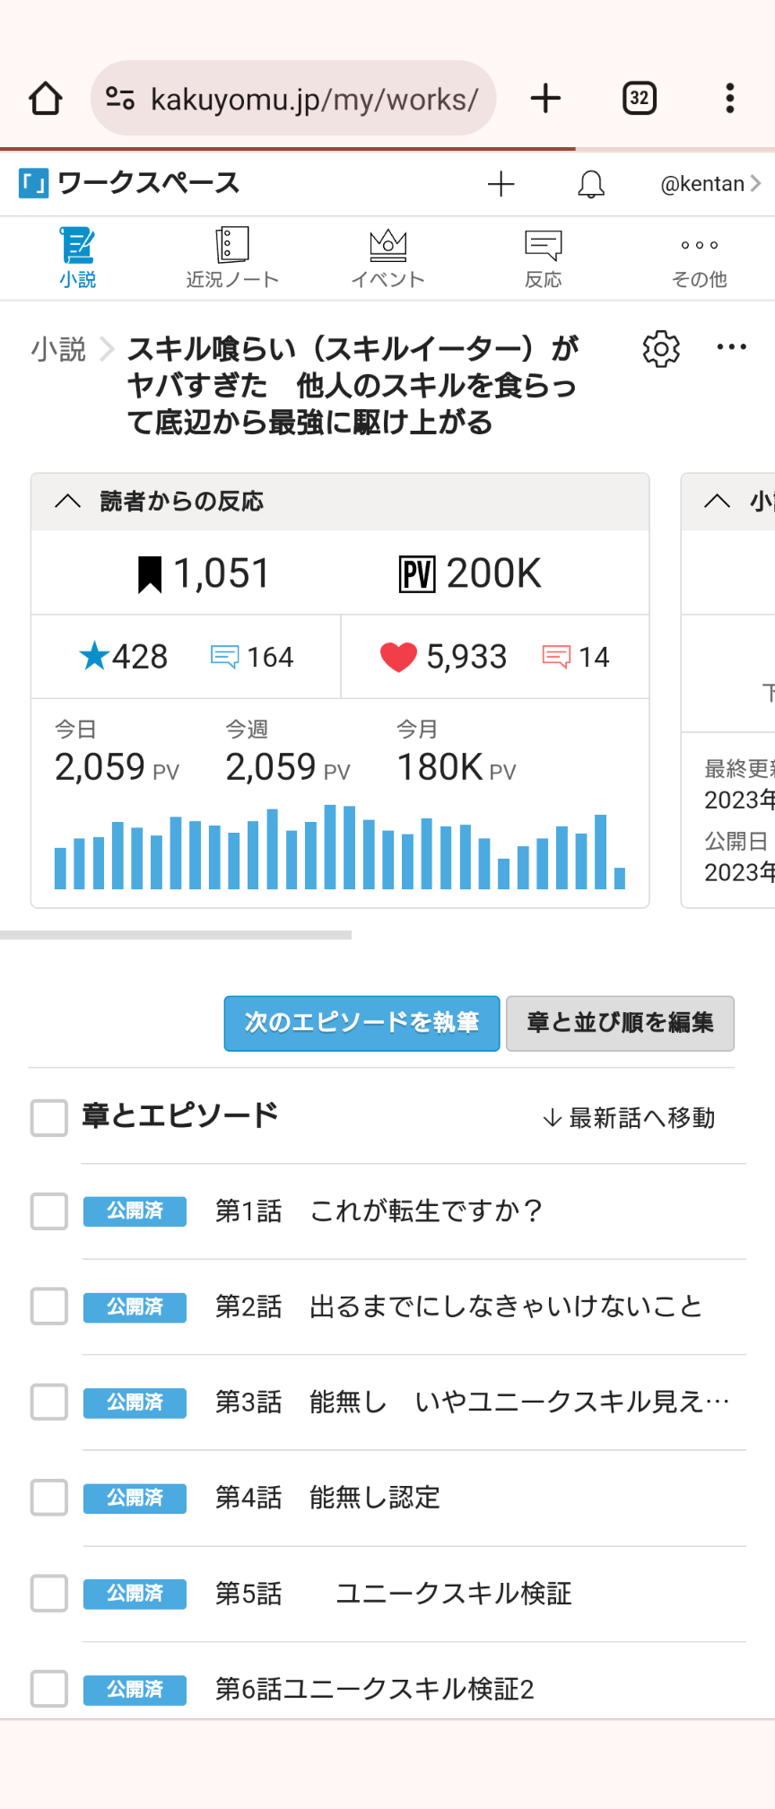775x1809 pixels.
Task: Tap the browser home icon
Action: (x=46, y=99)
